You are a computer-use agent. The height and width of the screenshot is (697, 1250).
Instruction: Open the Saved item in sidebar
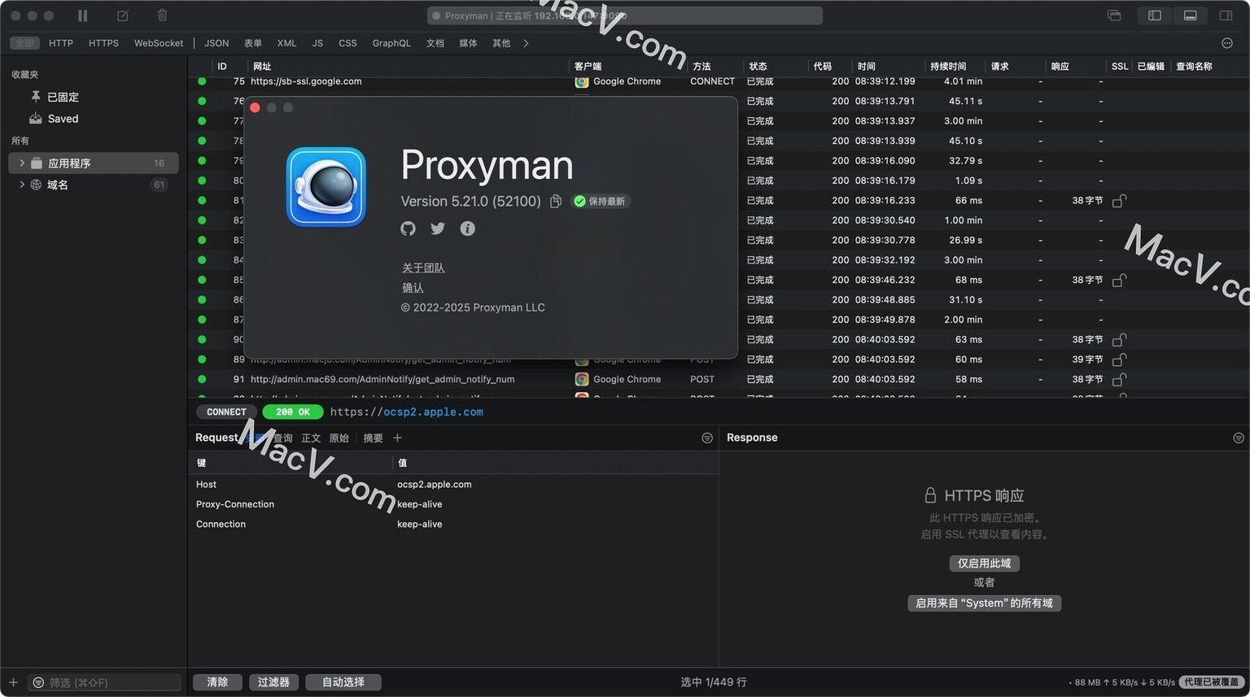(63, 119)
